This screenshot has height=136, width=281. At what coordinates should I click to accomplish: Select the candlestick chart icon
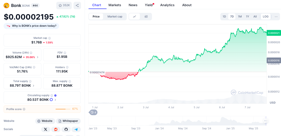tap(146, 16)
